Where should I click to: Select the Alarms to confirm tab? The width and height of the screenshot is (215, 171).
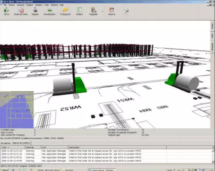point(20,143)
